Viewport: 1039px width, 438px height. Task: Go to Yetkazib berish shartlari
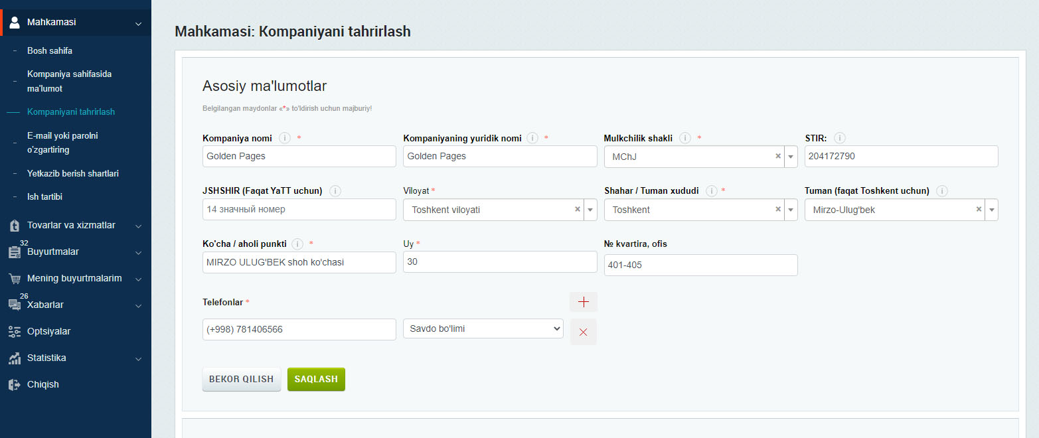73,174
